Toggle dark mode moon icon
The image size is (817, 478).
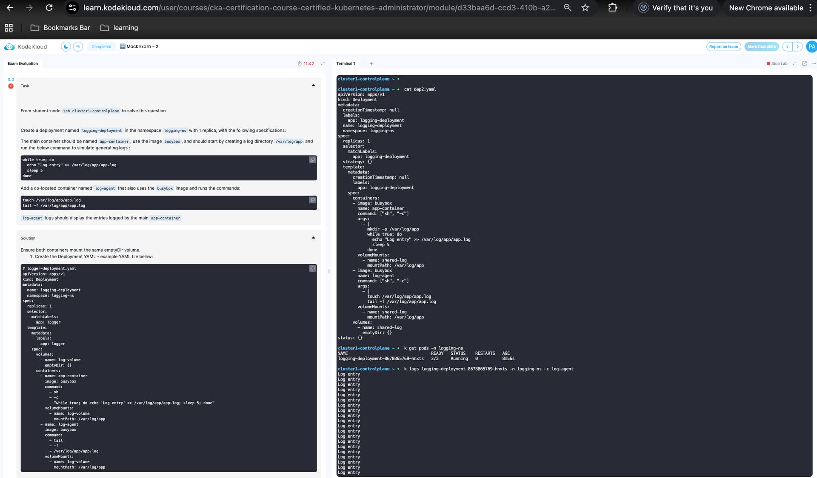pyautogui.click(x=66, y=47)
